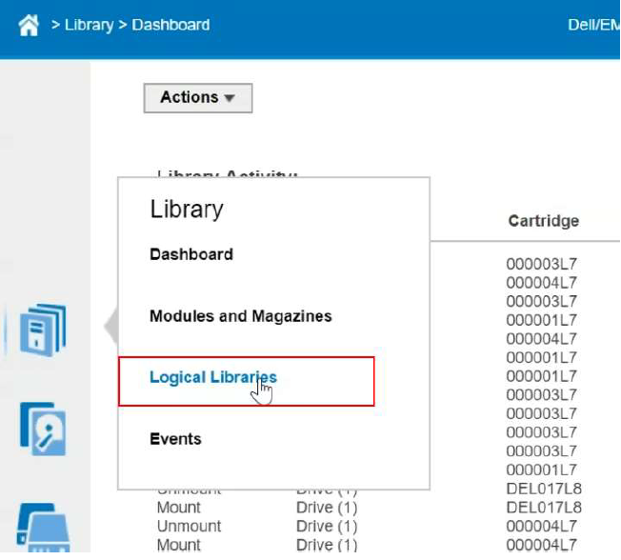Click the Library flyout heading
The height and width of the screenshot is (560, 621).
187,210
